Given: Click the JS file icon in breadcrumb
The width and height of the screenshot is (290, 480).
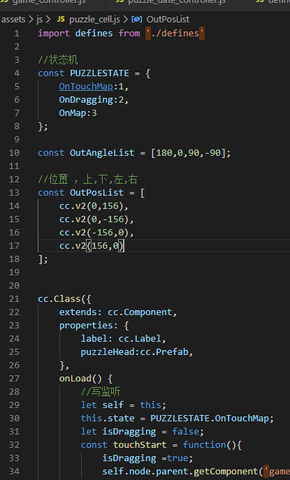Looking at the screenshot, I should tap(61, 20).
